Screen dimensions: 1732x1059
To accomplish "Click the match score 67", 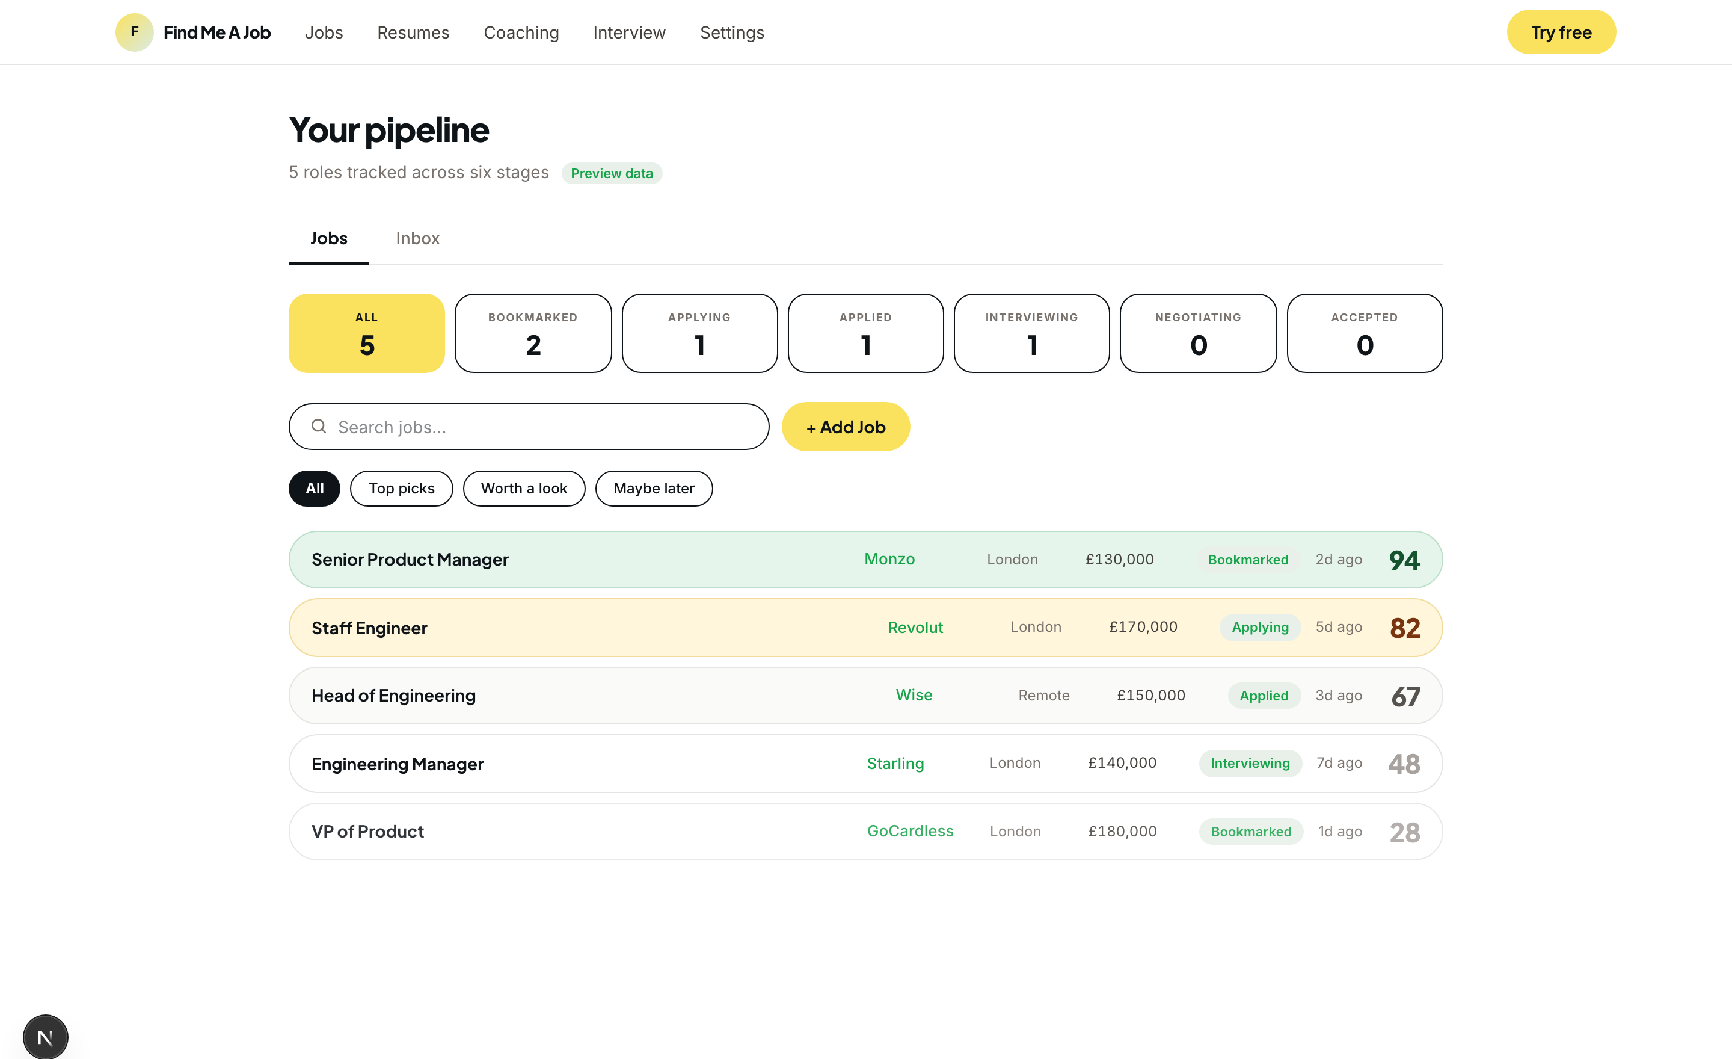I will pyautogui.click(x=1406, y=697).
